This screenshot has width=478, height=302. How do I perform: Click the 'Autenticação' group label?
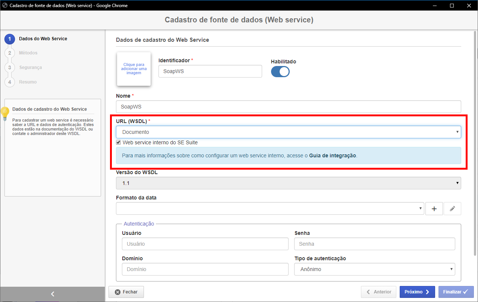point(139,224)
